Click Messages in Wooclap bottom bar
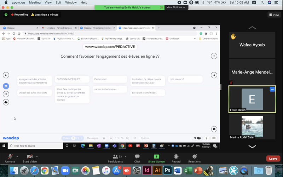Image resolution: width=283 pixels, height=177 pixels. tap(92, 138)
